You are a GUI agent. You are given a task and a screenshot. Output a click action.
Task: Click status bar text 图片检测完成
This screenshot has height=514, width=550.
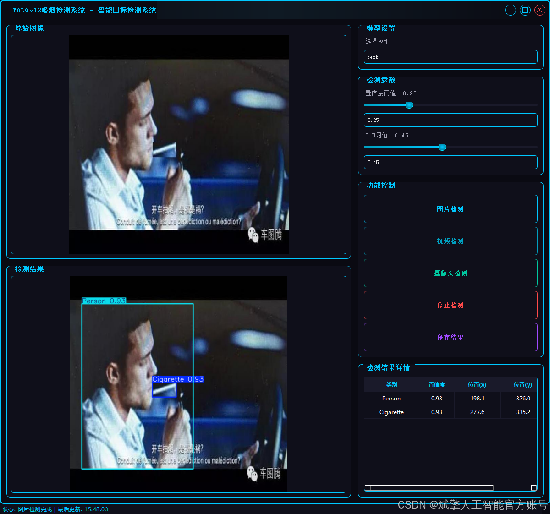click(x=35, y=509)
